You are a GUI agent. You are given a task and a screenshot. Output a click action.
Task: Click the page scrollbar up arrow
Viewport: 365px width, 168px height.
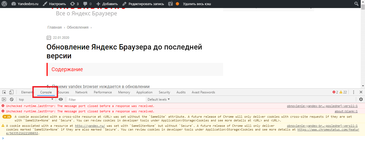[363, 2]
